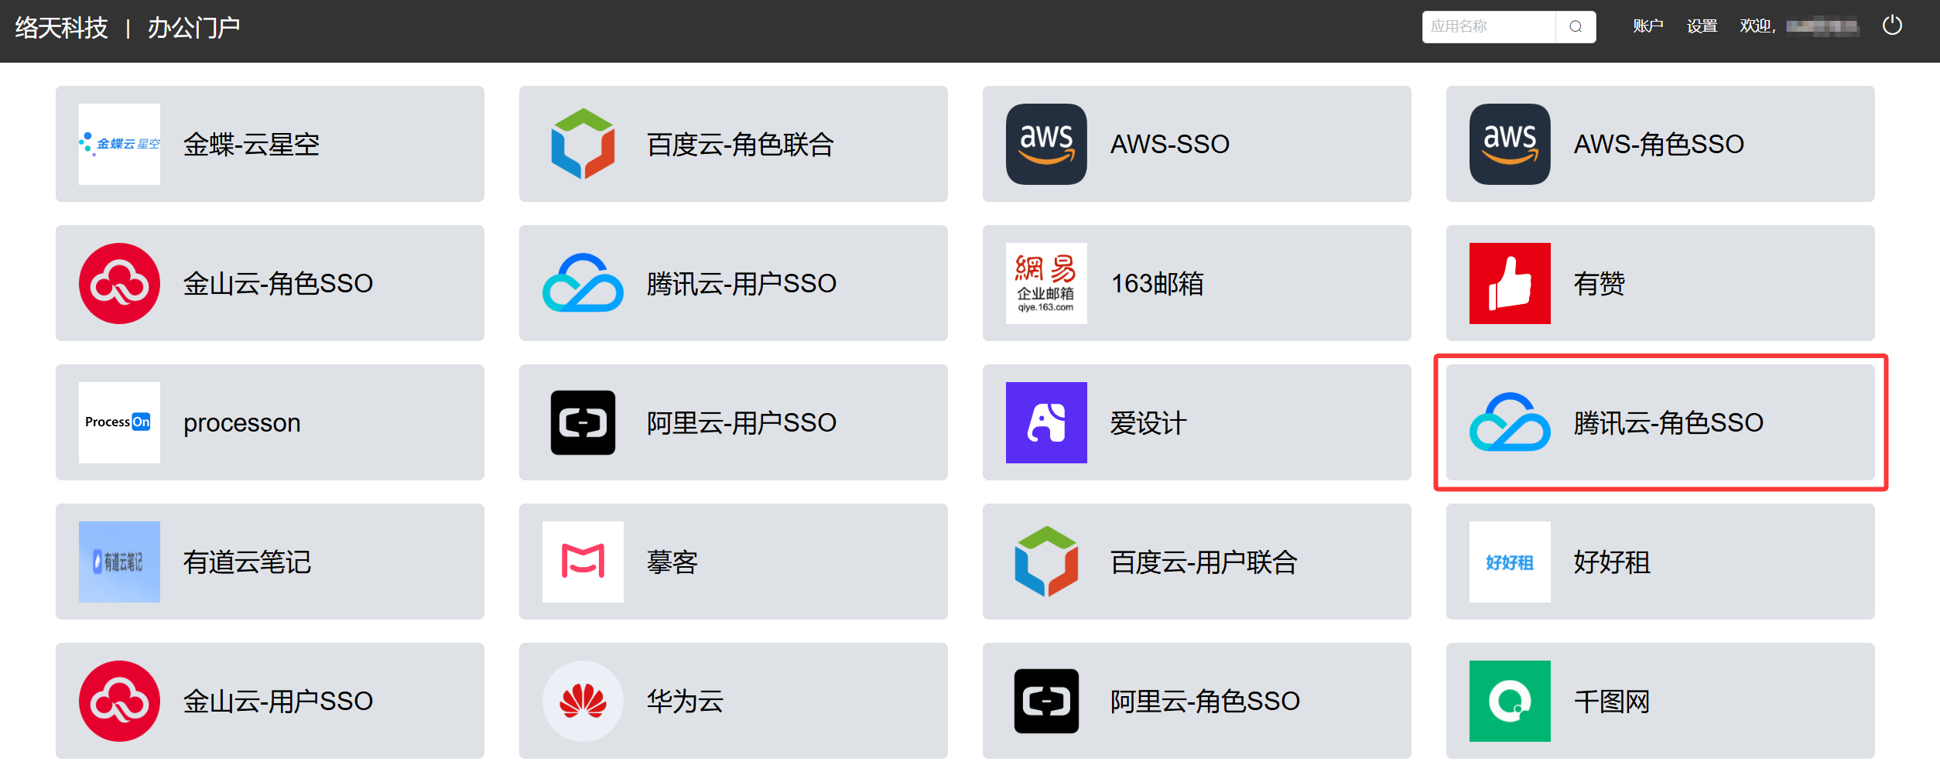This screenshot has height=782, width=1940.
Task: Click the power logout icon
Action: click(1891, 26)
